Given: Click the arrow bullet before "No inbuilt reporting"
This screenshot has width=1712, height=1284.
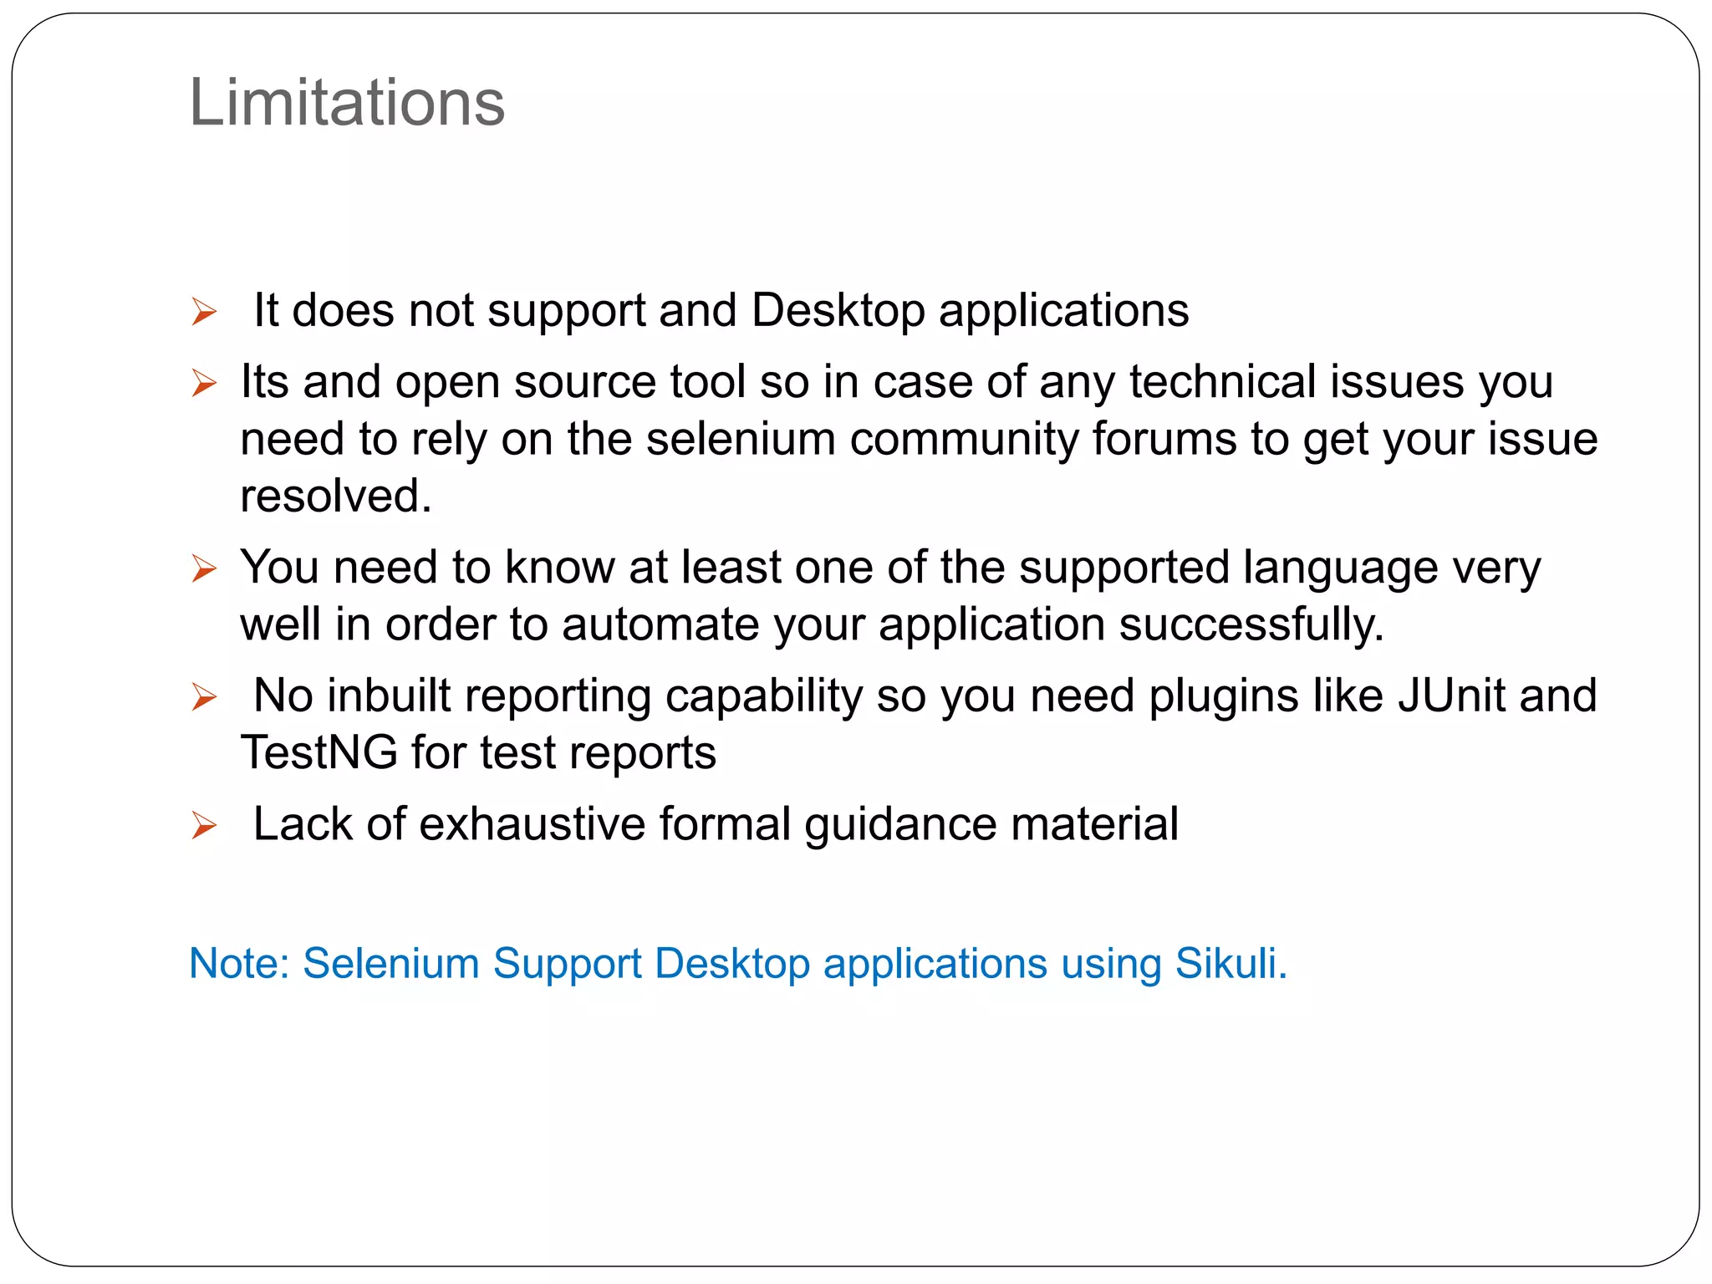Looking at the screenshot, I should coord(204,696).
